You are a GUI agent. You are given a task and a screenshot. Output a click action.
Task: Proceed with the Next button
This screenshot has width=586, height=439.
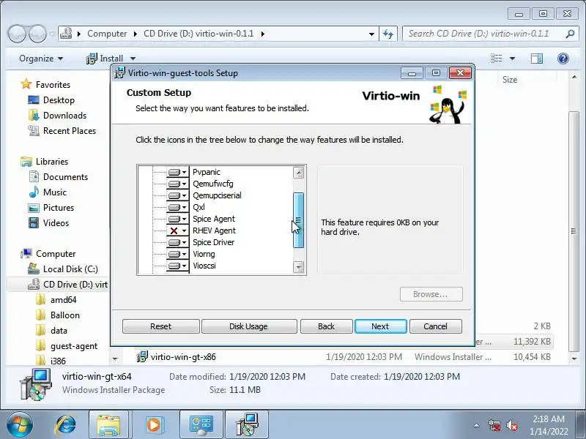[380, 326]
